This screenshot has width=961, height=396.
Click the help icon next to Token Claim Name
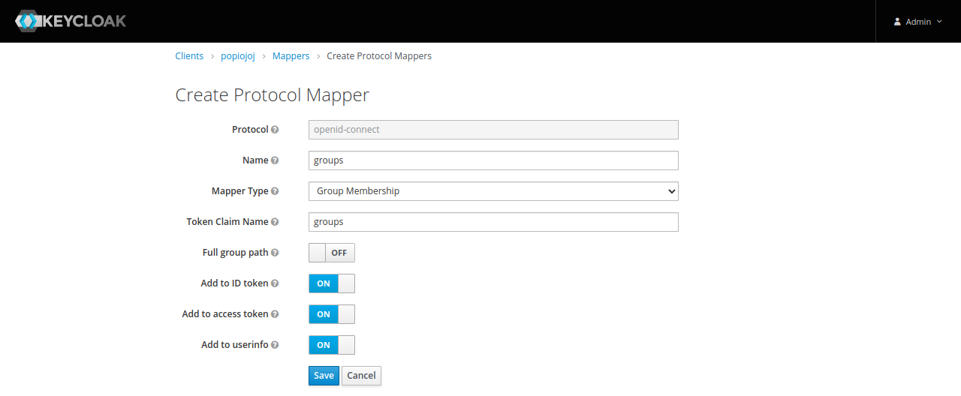275,222
